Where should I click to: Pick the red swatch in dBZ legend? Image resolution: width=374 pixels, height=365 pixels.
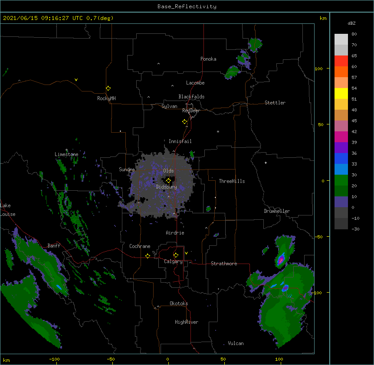point(341,61)
